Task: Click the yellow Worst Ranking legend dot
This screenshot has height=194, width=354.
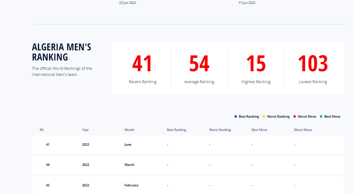Action: [x=264, y=117]
